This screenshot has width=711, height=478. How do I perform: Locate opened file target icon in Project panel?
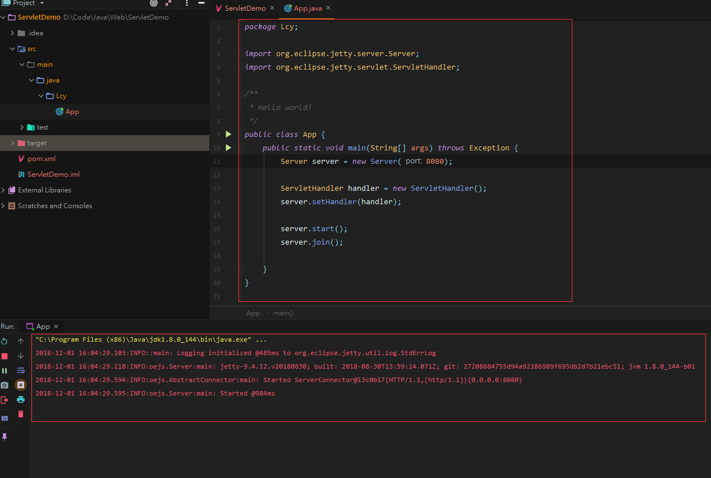pos(154,3)
